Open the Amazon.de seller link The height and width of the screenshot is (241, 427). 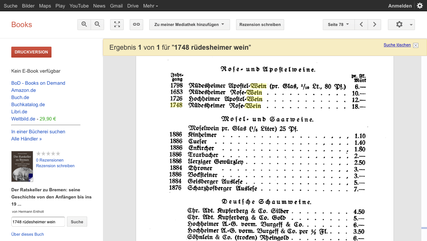pyautogui.click(x=23, y=90)
